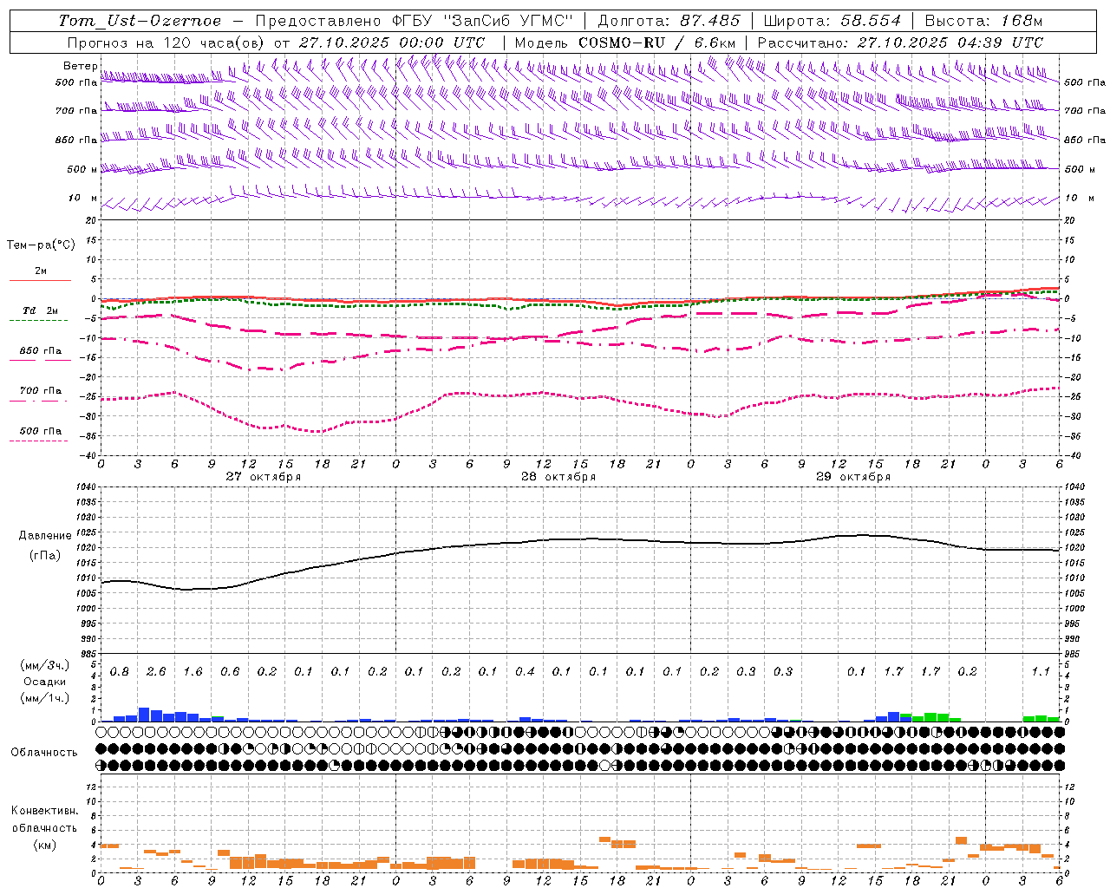Click the Ветер wind panel label
1110x888 pixels.
(80, 66)
